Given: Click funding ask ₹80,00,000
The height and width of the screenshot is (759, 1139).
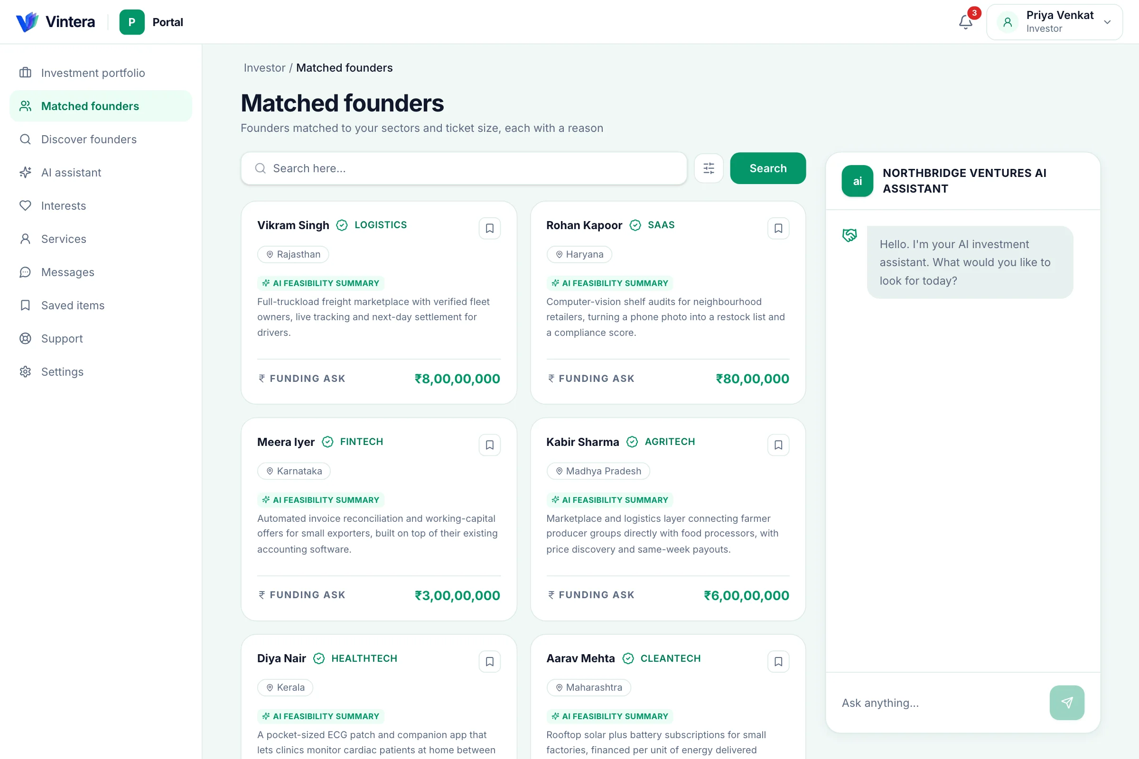Looking at the screenshot, I should click(753, 379).
